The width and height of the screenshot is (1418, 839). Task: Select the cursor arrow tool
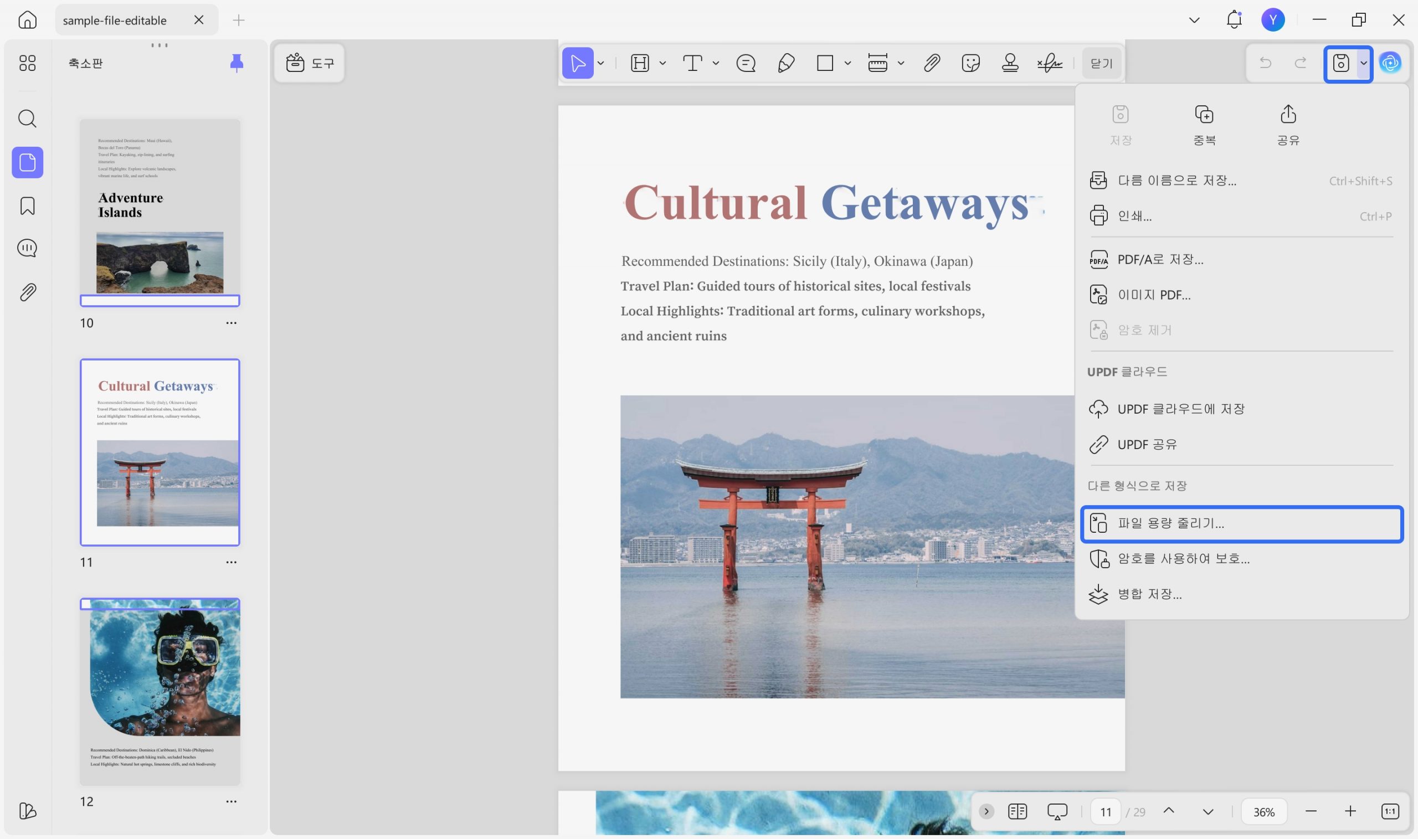click(x=577, y=63)
